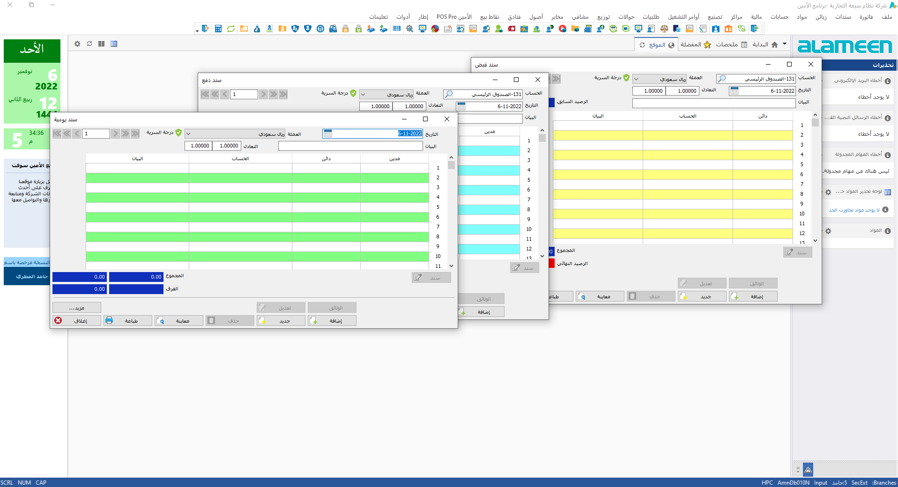The image size is (898, 487).
Task: Switch to الموقع tab
Action: click(657, 45)
